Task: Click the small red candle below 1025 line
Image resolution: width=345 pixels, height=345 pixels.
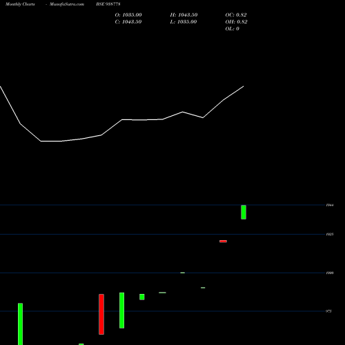Action: tap(223, 241)
